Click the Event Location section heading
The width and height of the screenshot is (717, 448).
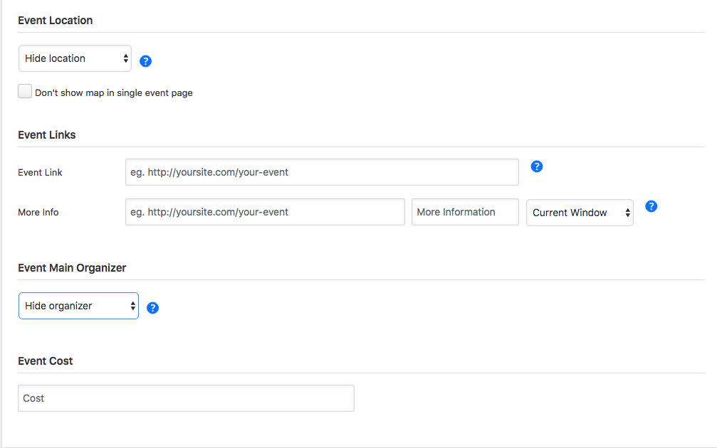tap(56, 21)
